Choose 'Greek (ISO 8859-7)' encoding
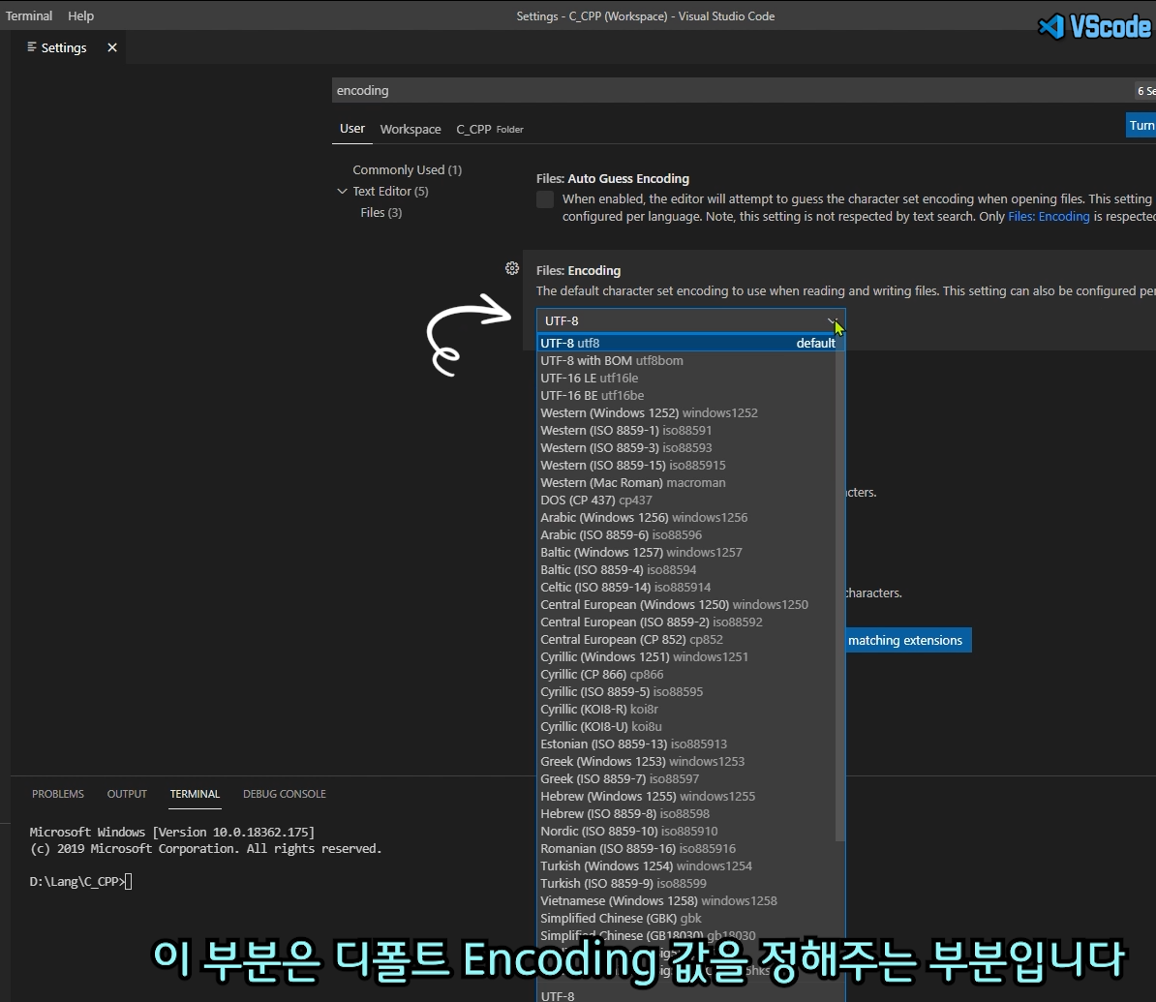Viewport: 1156px width, 1002px height. click(687, 779)
